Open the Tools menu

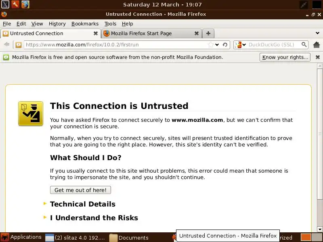coord(110,24)
